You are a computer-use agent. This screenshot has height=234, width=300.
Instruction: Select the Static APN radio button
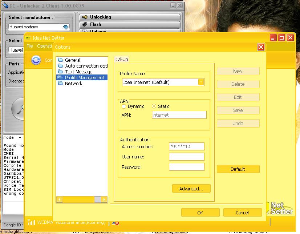tap(154, 106)
